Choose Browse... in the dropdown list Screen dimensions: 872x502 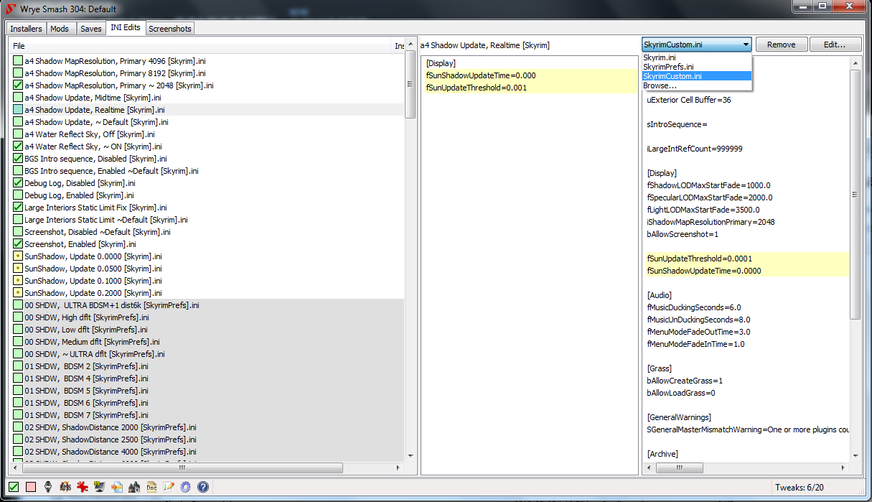(x=696, y=85)
